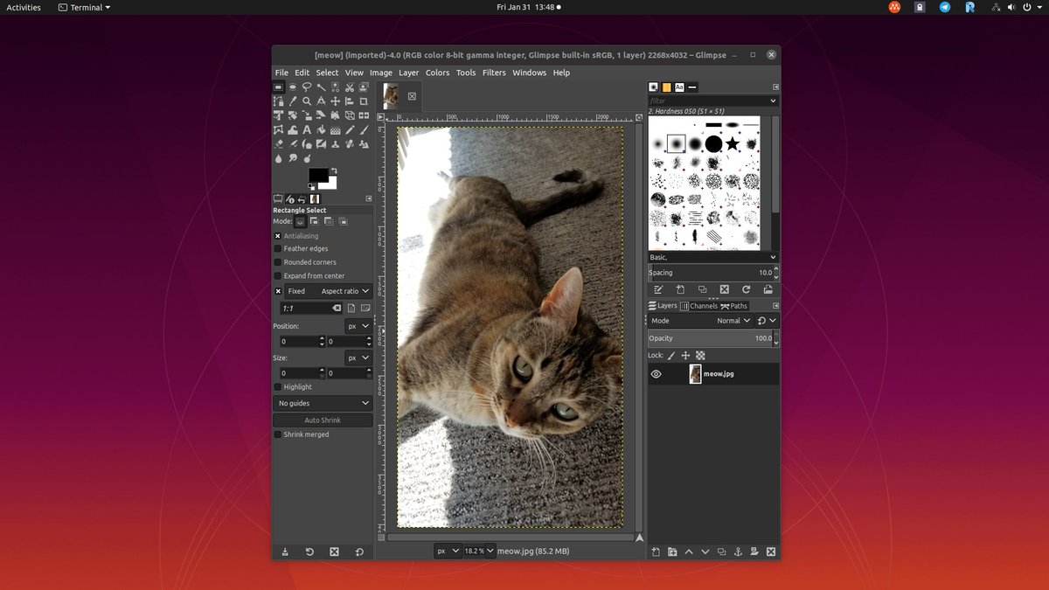Image resolution: width=1049 pixels, height=590 pixels.
Task: Open the Basic brush tag dropdown
Action: pyautogui.click(x=712, y=257)
